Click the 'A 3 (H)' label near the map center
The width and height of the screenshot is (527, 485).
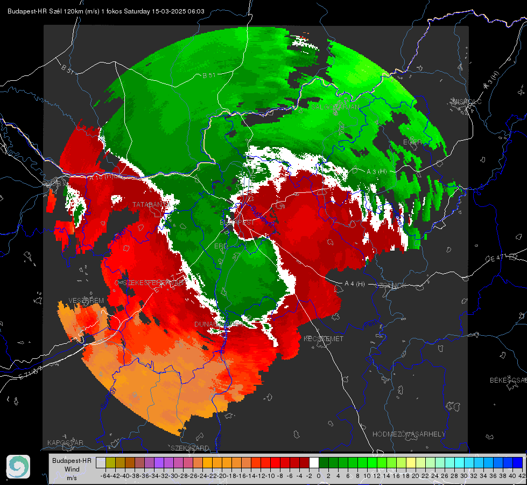376,171
